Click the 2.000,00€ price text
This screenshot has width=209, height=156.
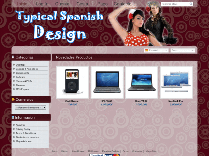click(x=176, y=104)
